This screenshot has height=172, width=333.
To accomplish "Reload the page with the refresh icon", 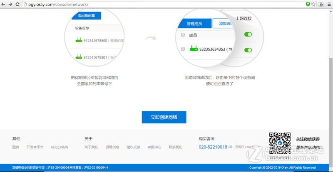I will point(17,4).
